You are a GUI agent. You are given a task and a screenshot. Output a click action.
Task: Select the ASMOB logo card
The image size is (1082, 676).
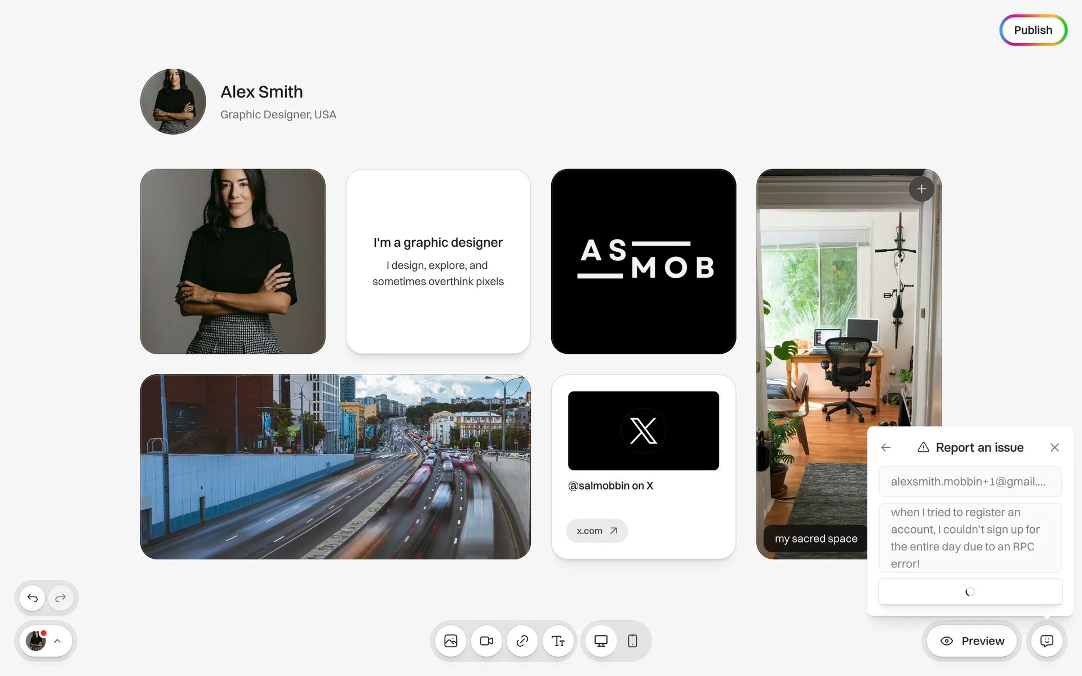coord(643,261)
